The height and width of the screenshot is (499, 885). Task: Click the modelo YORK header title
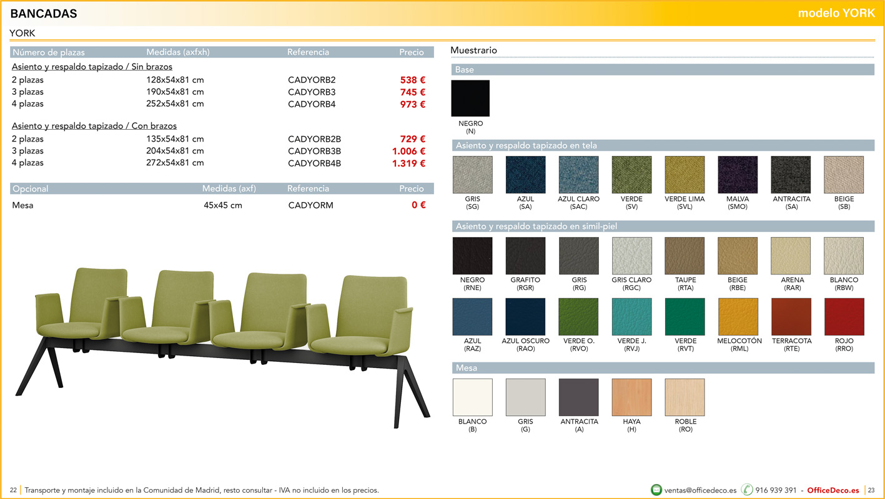(836, 13)
